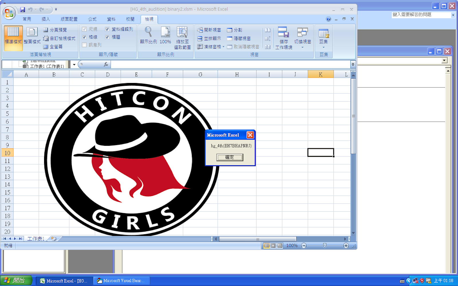
Task: Switch to Microsoft Visual Basic taskbar button
Action: pos(122,281)
